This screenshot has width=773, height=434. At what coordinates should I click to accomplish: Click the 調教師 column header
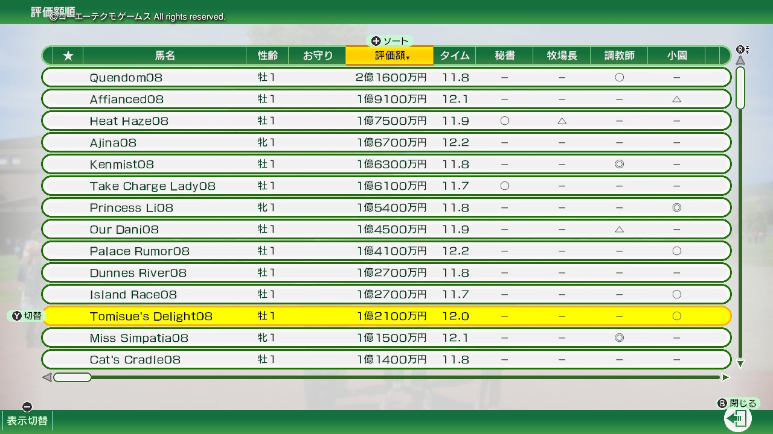pos(619,56)
